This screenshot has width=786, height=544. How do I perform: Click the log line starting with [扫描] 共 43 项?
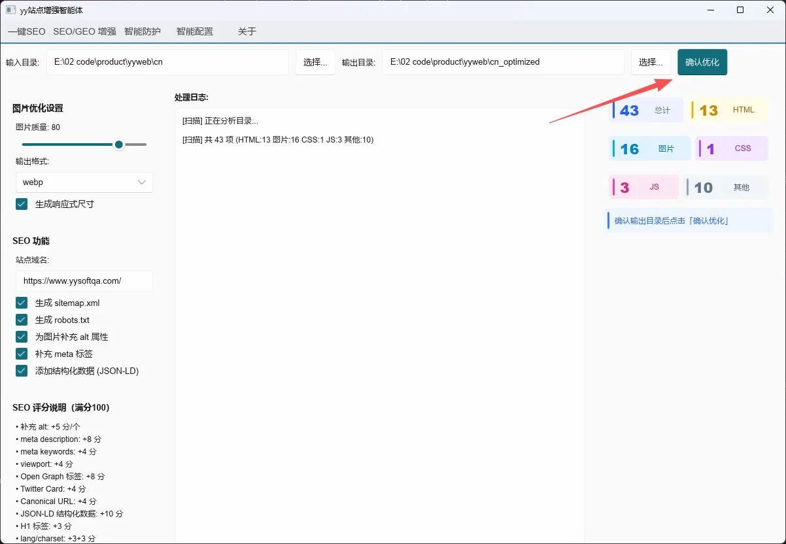(x=278, y=140)
